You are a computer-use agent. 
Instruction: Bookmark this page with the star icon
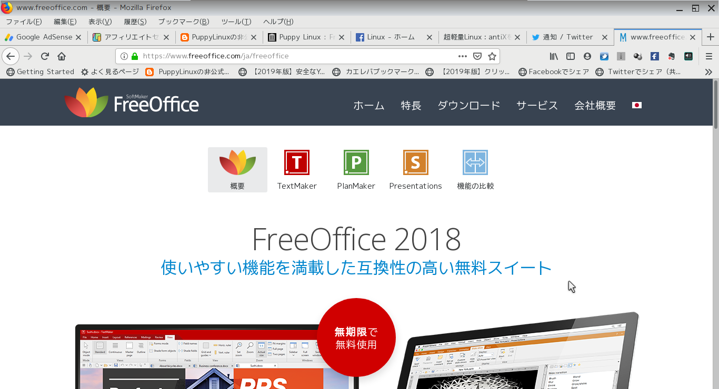click(492, 56)
